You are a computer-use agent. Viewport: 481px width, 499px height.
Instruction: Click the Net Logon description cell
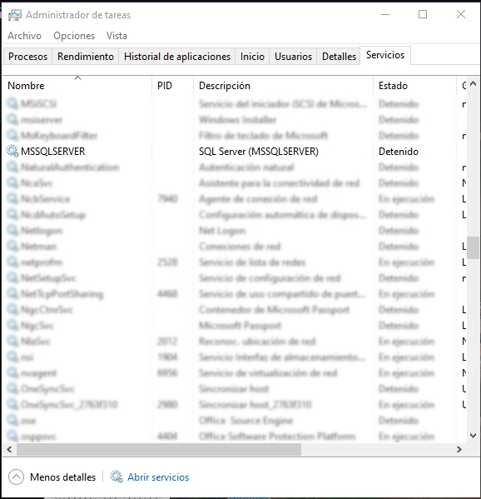(x=222, y=231)
